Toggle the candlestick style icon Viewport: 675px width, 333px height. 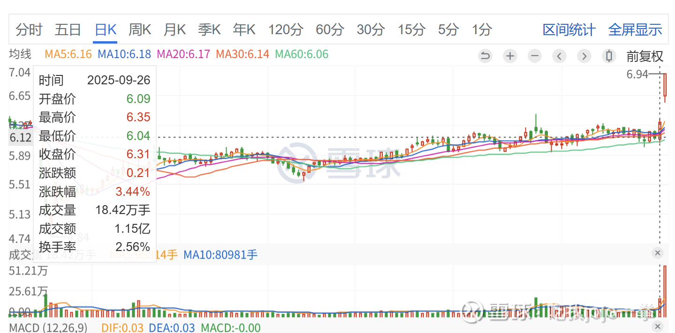[609, 57]
